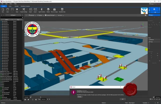Open the Edit menu

(x=6, y=4)
